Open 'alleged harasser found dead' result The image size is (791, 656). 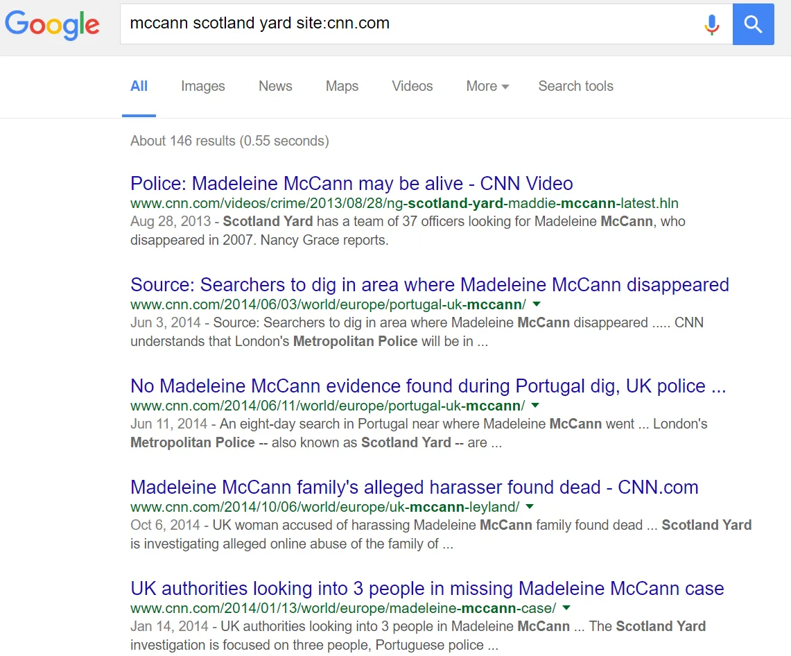click(x=414, y=487)
